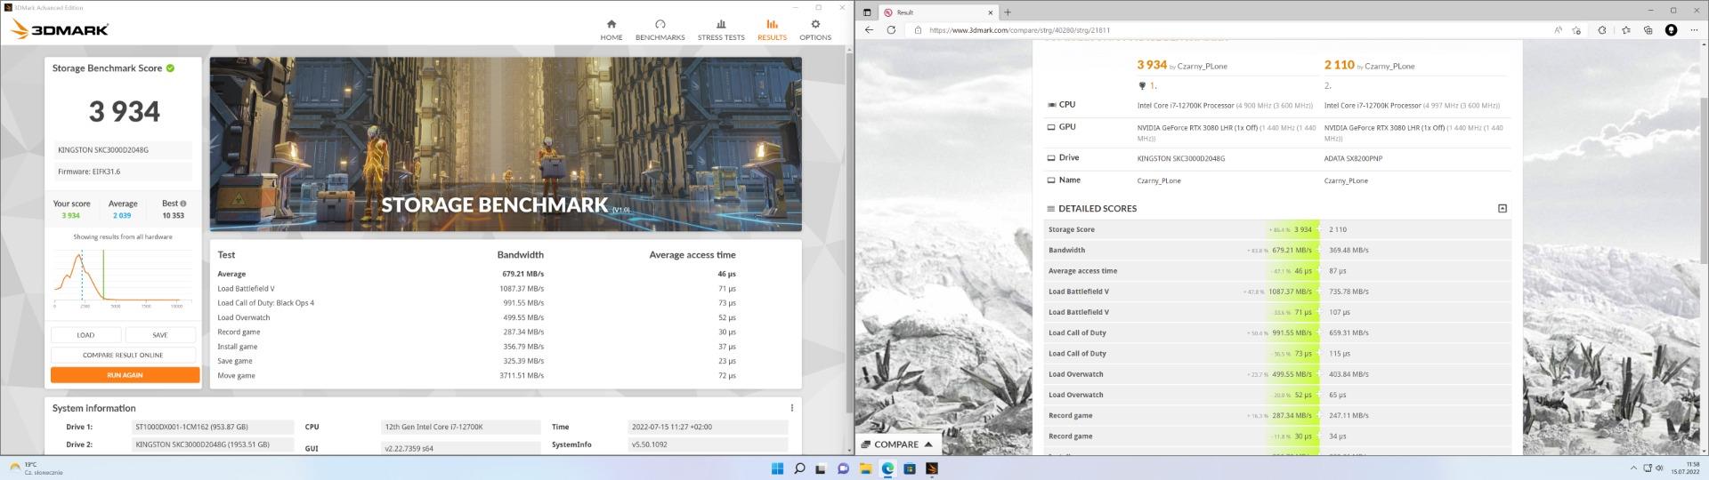Open Task View on taskbar
Viewport: 1709px width, 480px height.
[x=821, y=468]
